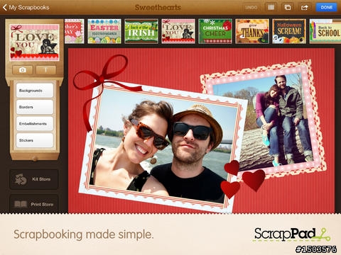Select the partially visible Mother's Day kit thumbnail
The height and width of the screenshot is (255, 341).
pos(75,31)
